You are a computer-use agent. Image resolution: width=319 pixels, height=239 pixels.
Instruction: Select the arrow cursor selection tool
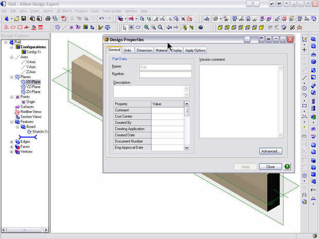pos(124,27)
